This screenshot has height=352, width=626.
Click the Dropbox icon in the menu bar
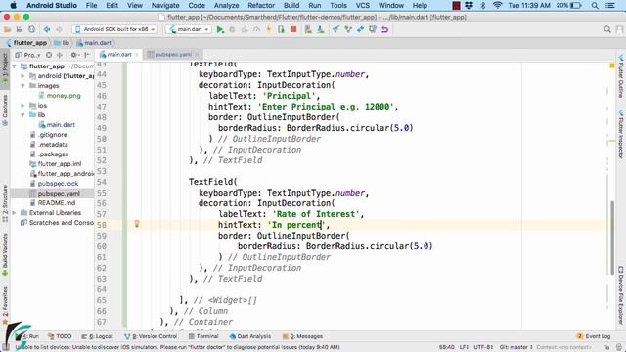click(469, 6)
